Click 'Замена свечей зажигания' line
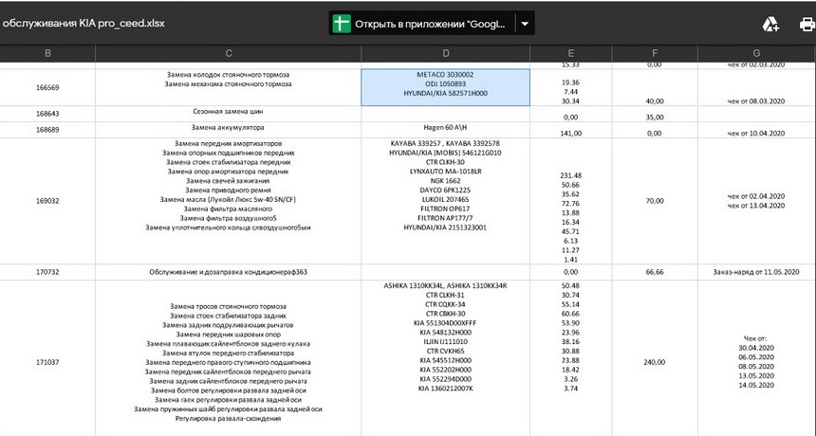816x436 pixels. (228, 181)
